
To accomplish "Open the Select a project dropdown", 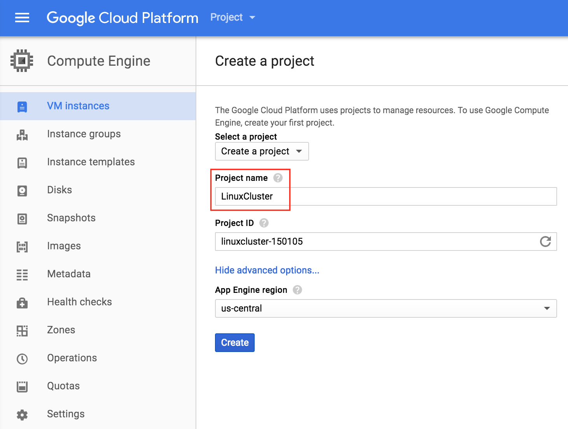I will [x=262, y=151].
